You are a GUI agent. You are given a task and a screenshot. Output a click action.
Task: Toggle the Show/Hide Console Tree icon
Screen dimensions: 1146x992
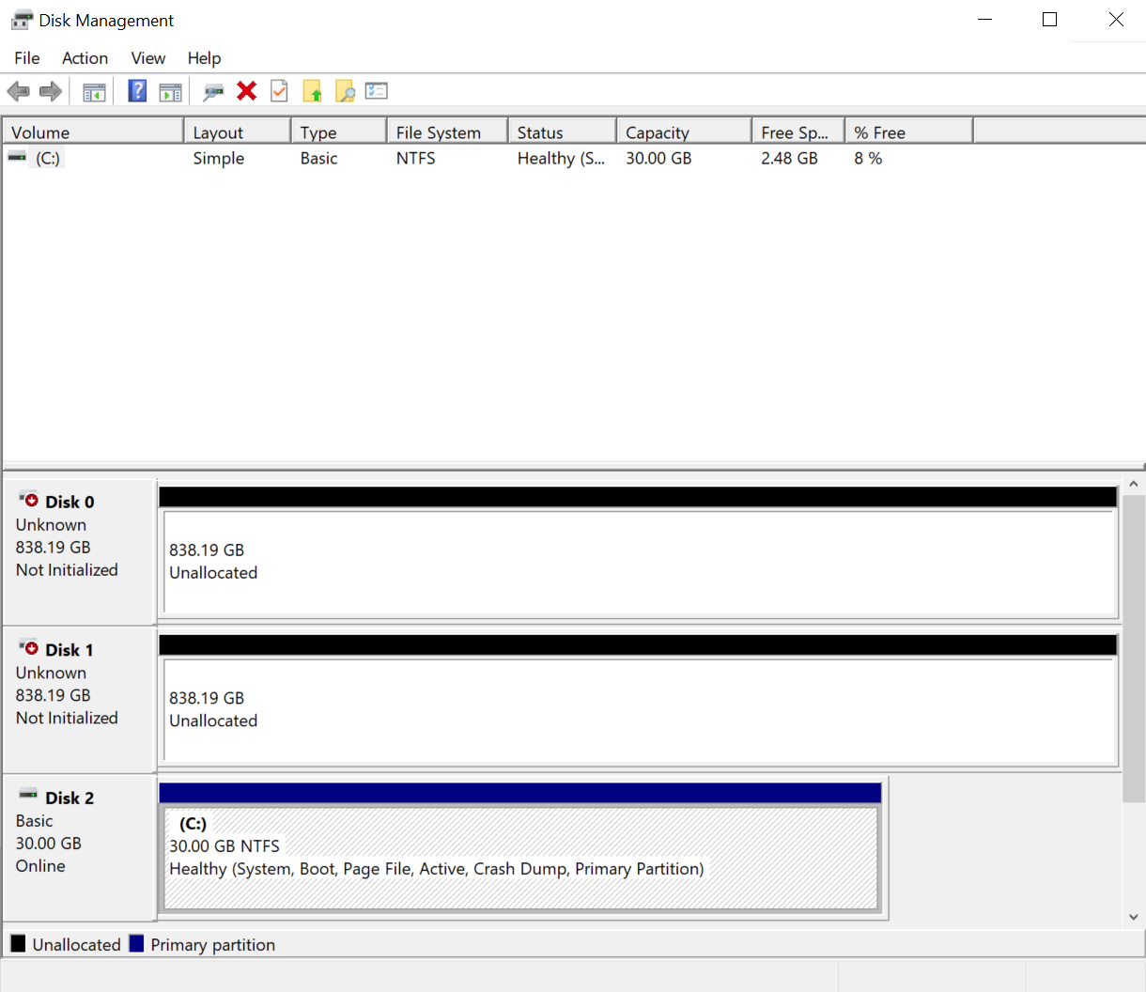click(x=94, y=91)
